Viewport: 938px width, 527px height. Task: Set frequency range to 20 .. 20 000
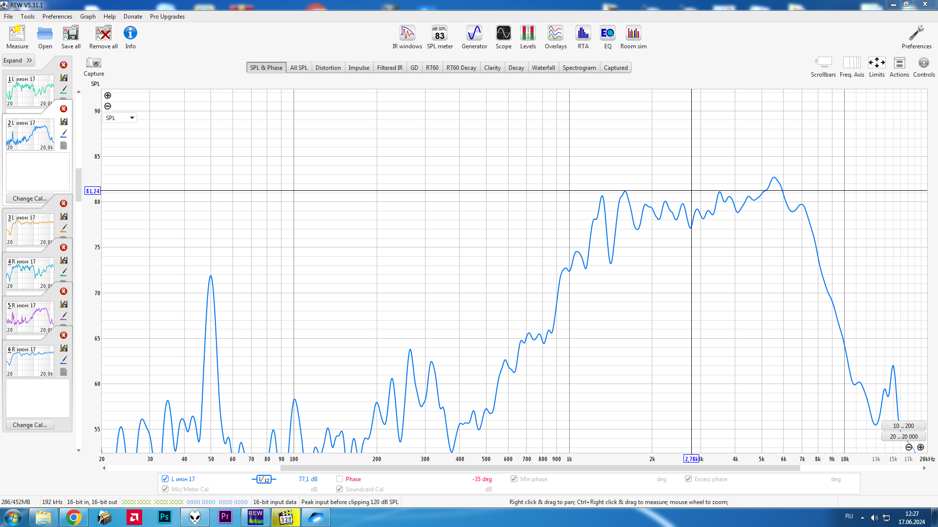pos(903,436)
